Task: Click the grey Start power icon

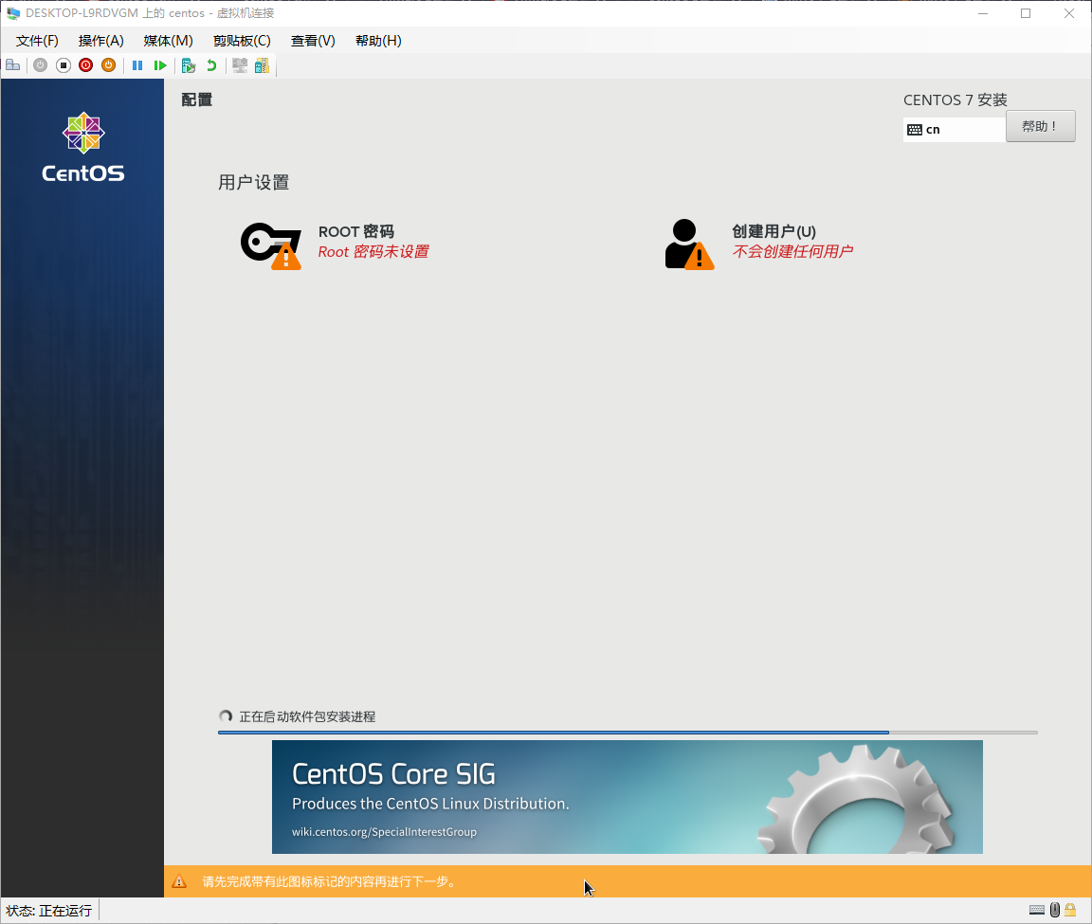Action: [x=41, y=65]
